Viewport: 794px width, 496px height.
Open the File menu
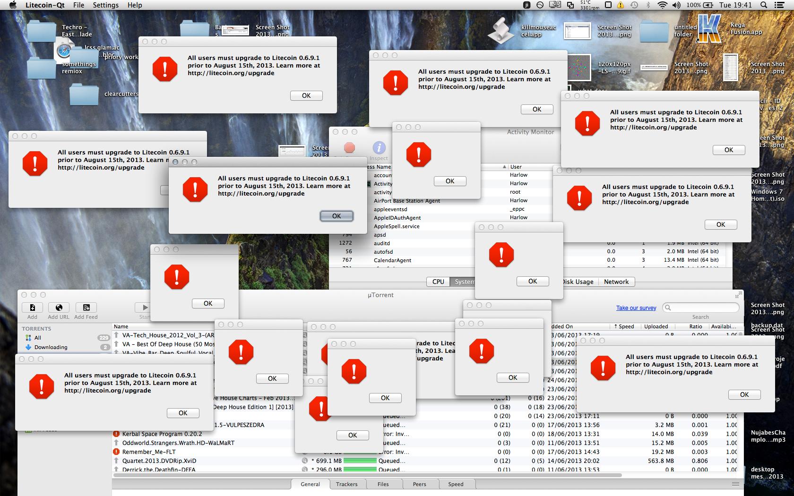(x=78, y=5)
